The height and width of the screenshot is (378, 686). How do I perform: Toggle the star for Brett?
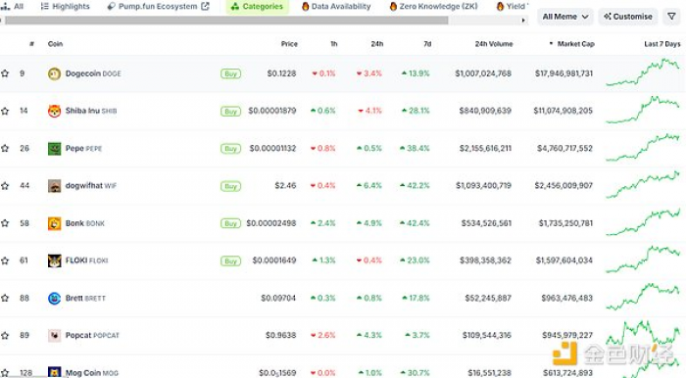click(x=5, y=298)
